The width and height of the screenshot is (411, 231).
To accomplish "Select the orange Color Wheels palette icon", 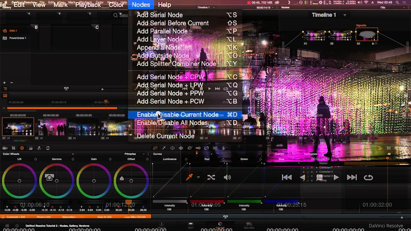I will pyautogui.click(x=22, y=148).
